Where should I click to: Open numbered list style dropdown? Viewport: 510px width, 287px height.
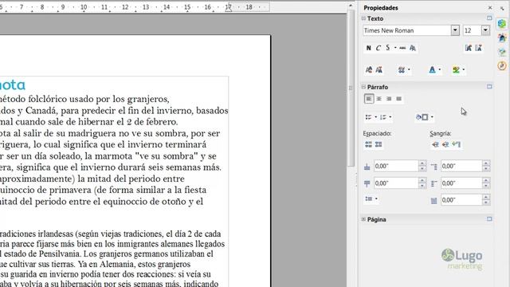tap(390, 117)
